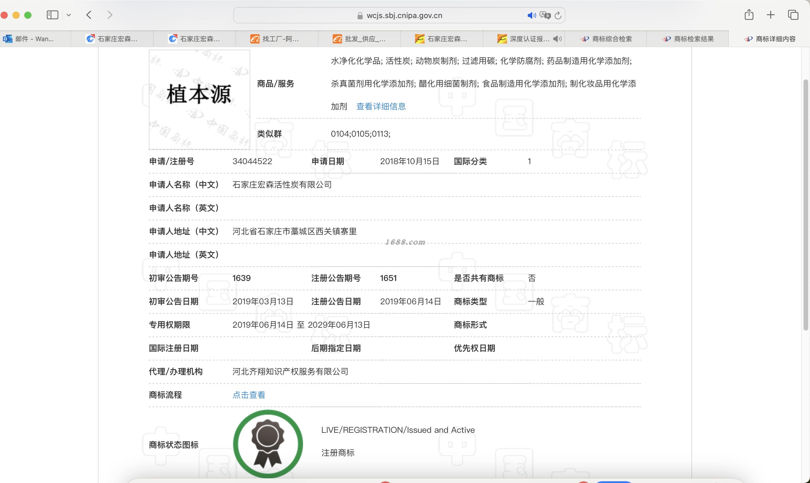810x483 pixels.
Task: Click the wcjs.sbj.cnipa.gov.cn address field
Action: [404, 15]
